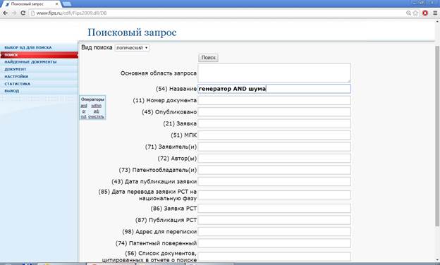
Task: Open the Вид поиска dropdown
Action: tap(132, 48)
